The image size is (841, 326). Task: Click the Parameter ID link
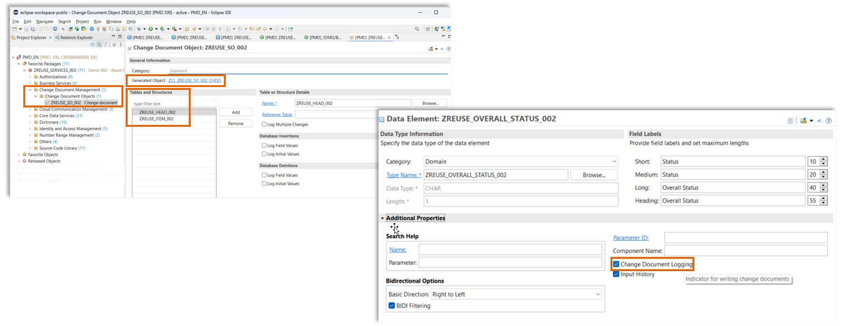pos(631,238)
